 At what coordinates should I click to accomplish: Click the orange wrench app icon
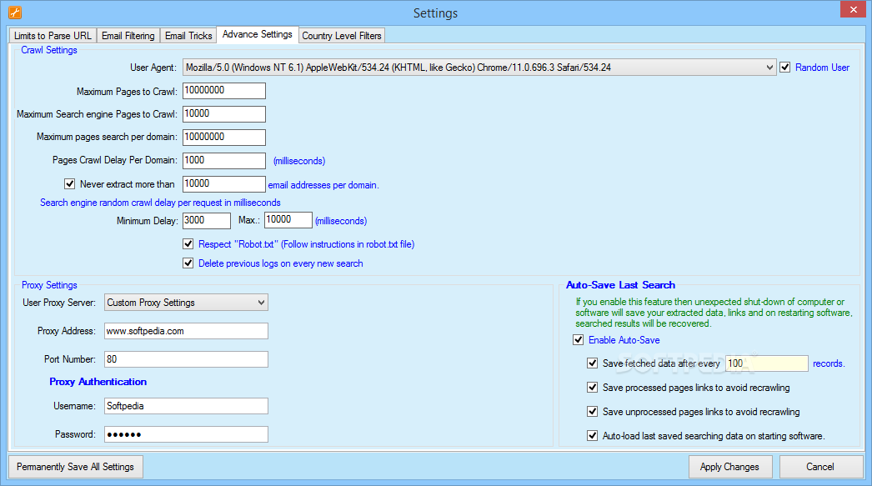[x=15, y=13]
